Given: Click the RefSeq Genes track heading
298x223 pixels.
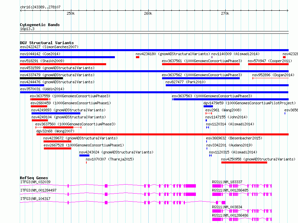Looking at the screenshot, I should pos(34,178).
